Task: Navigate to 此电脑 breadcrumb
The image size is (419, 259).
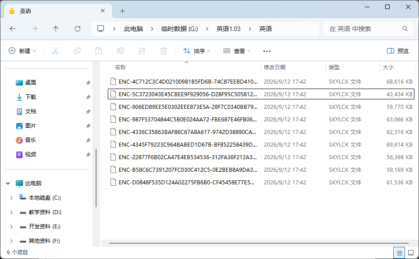Action: pyautogui.click(x=134, y=29)
